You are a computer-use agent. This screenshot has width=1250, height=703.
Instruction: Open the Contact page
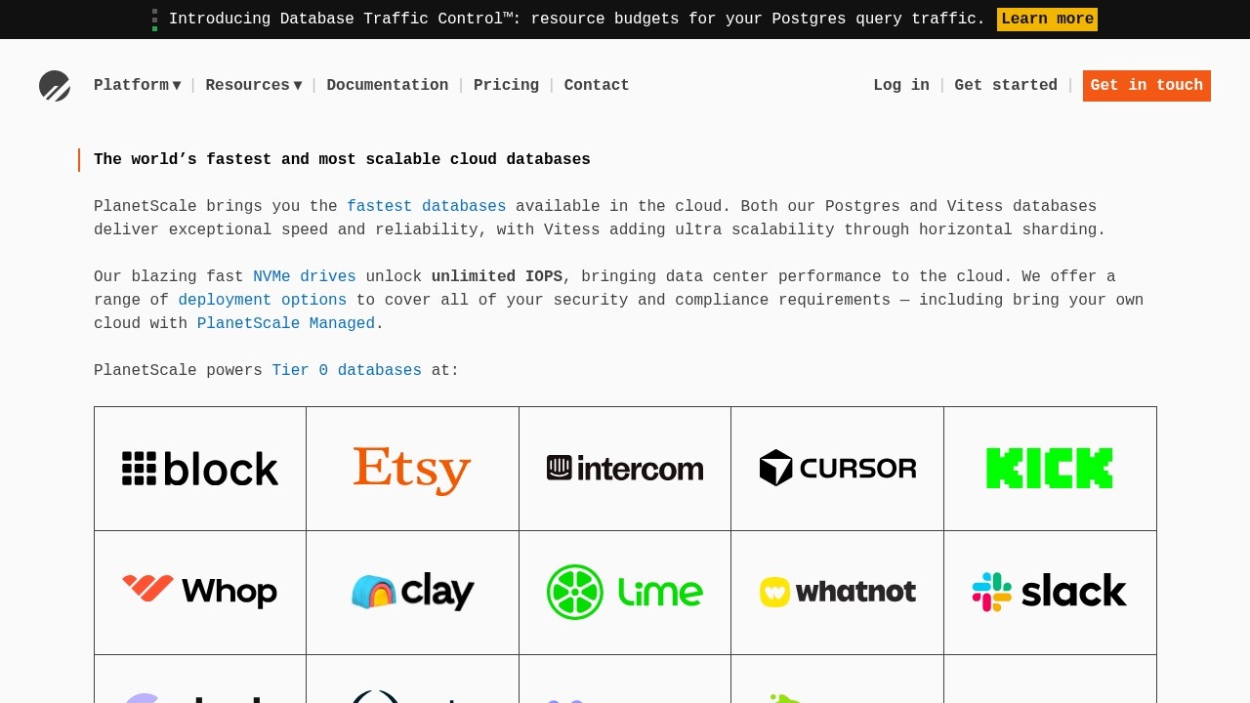point(597,86)
